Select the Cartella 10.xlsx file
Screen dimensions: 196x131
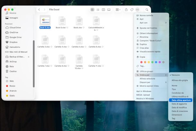(x=79, y=62)
